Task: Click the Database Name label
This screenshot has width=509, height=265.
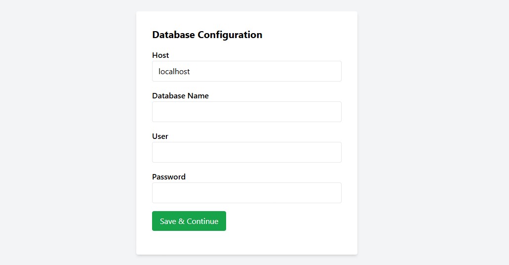Action: pyautogui.click(x=180, y=95)
